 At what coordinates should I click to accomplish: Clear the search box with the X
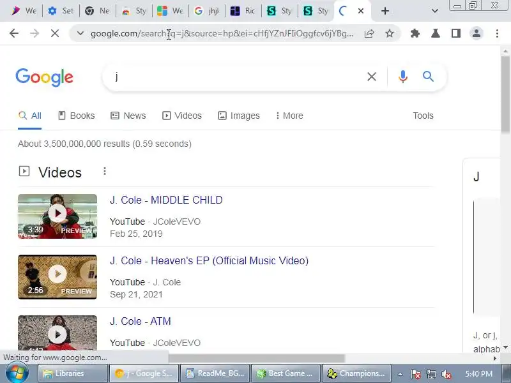372,77
